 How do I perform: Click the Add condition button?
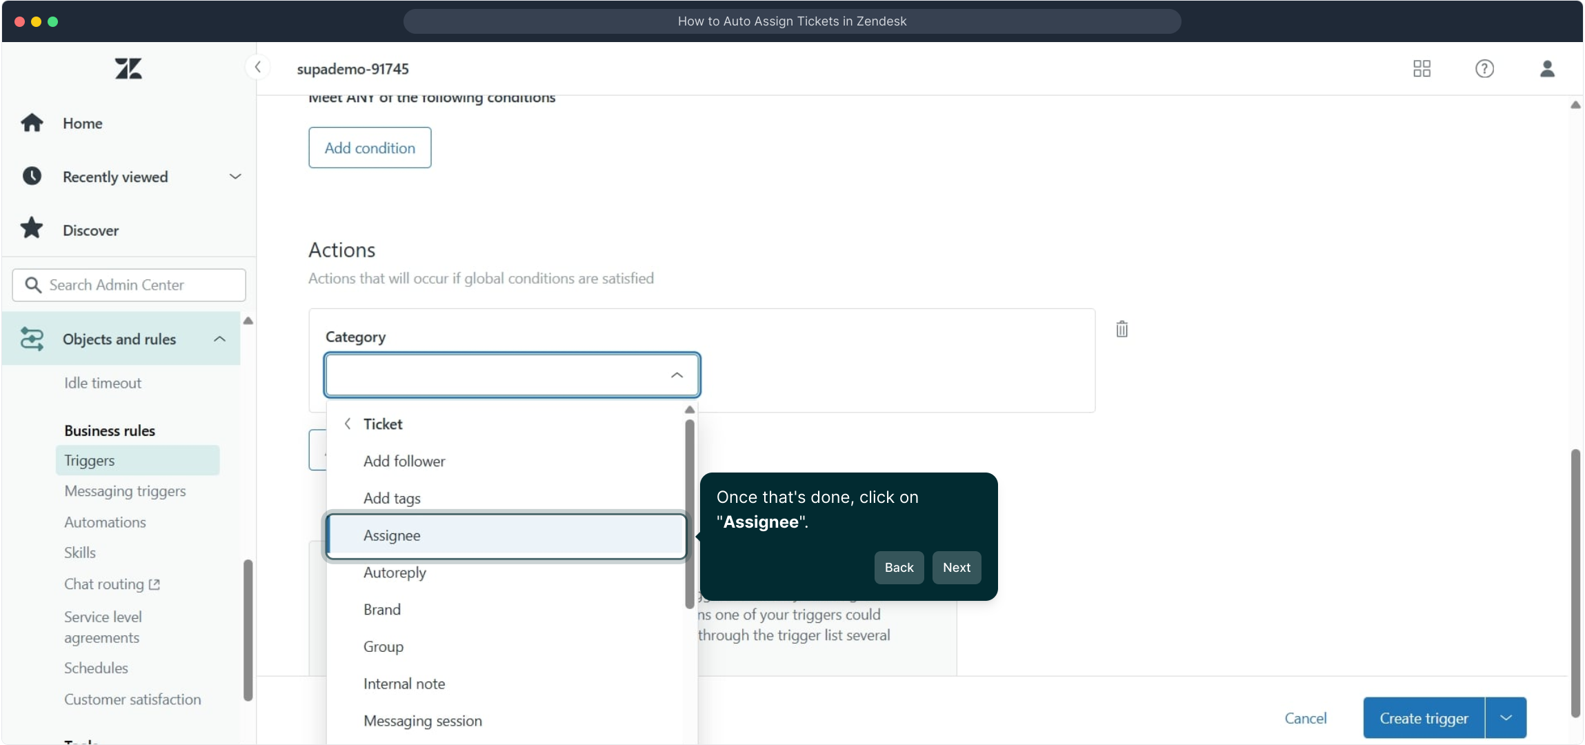370,148
